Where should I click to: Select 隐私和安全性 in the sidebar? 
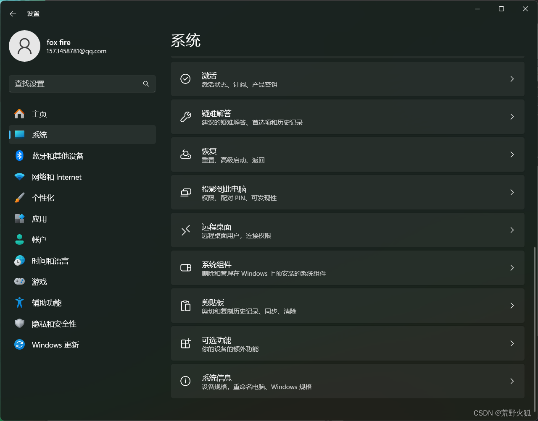[82, 324]
